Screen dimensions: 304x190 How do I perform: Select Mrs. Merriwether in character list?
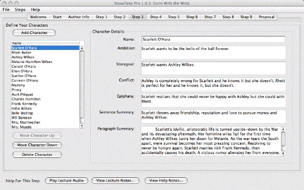45,122
